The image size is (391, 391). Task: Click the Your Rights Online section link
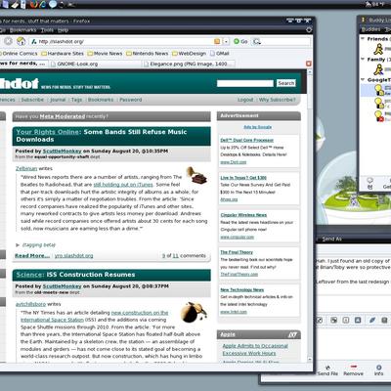point(48,132)
